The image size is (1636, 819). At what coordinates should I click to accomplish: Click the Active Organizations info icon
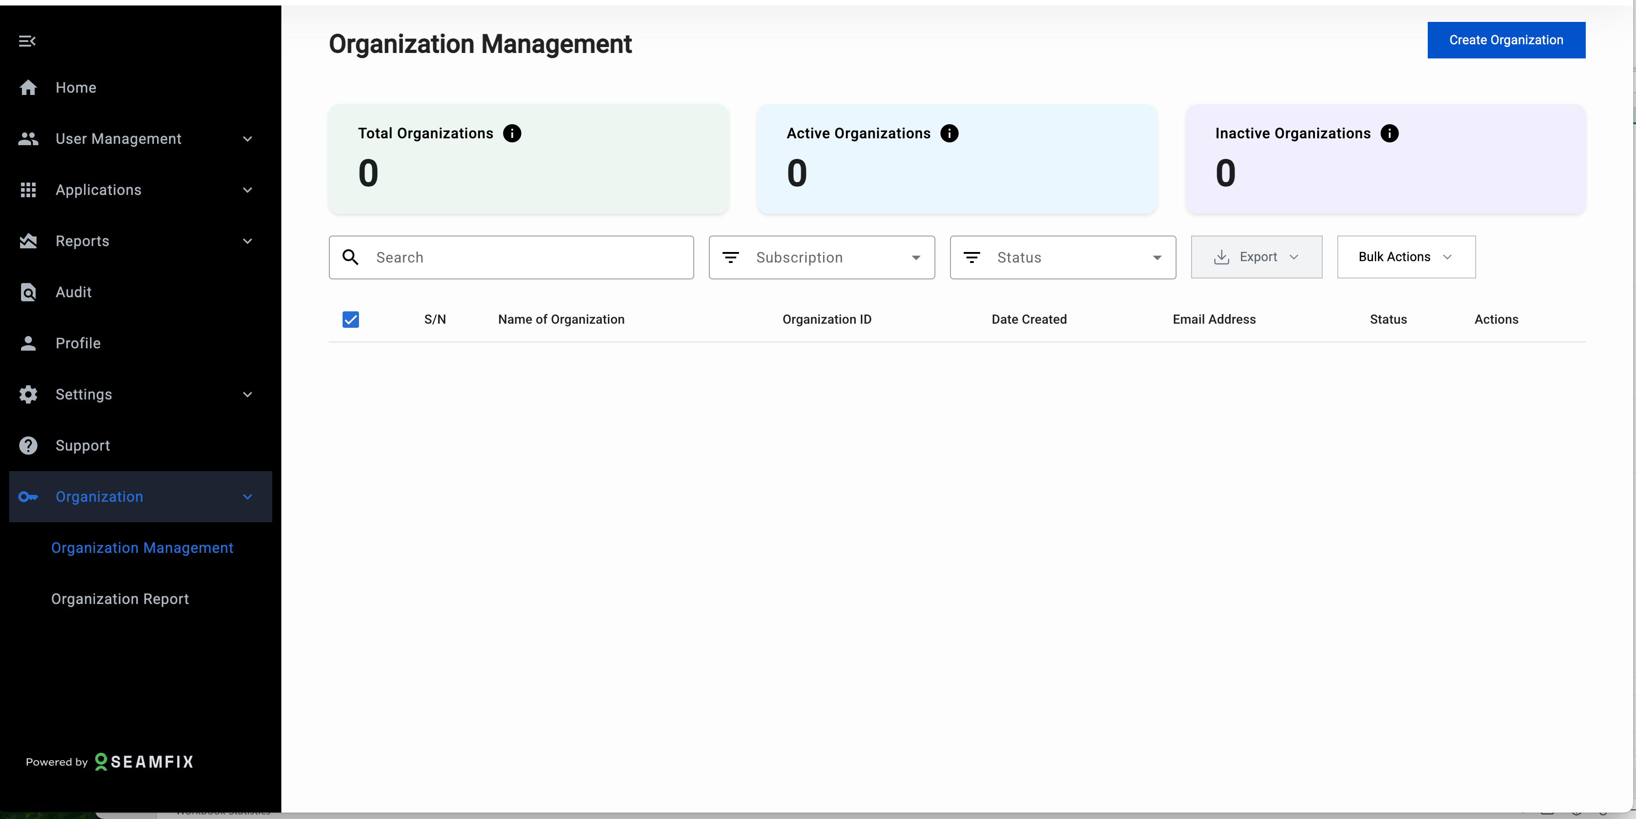click(949, 133)
